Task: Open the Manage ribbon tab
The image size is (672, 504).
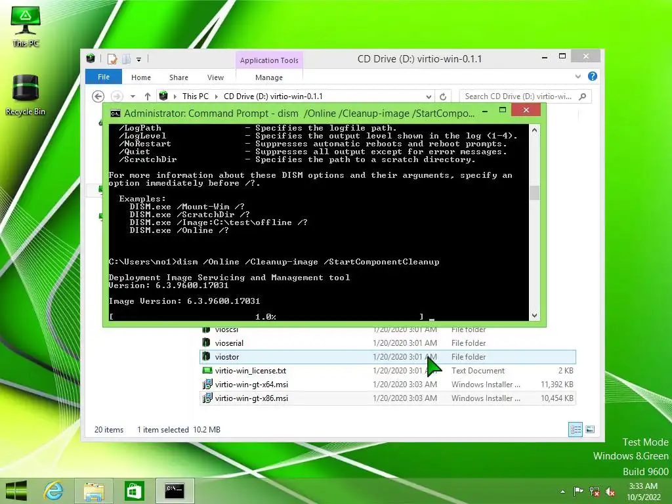Action: click(x=269, y=77)
